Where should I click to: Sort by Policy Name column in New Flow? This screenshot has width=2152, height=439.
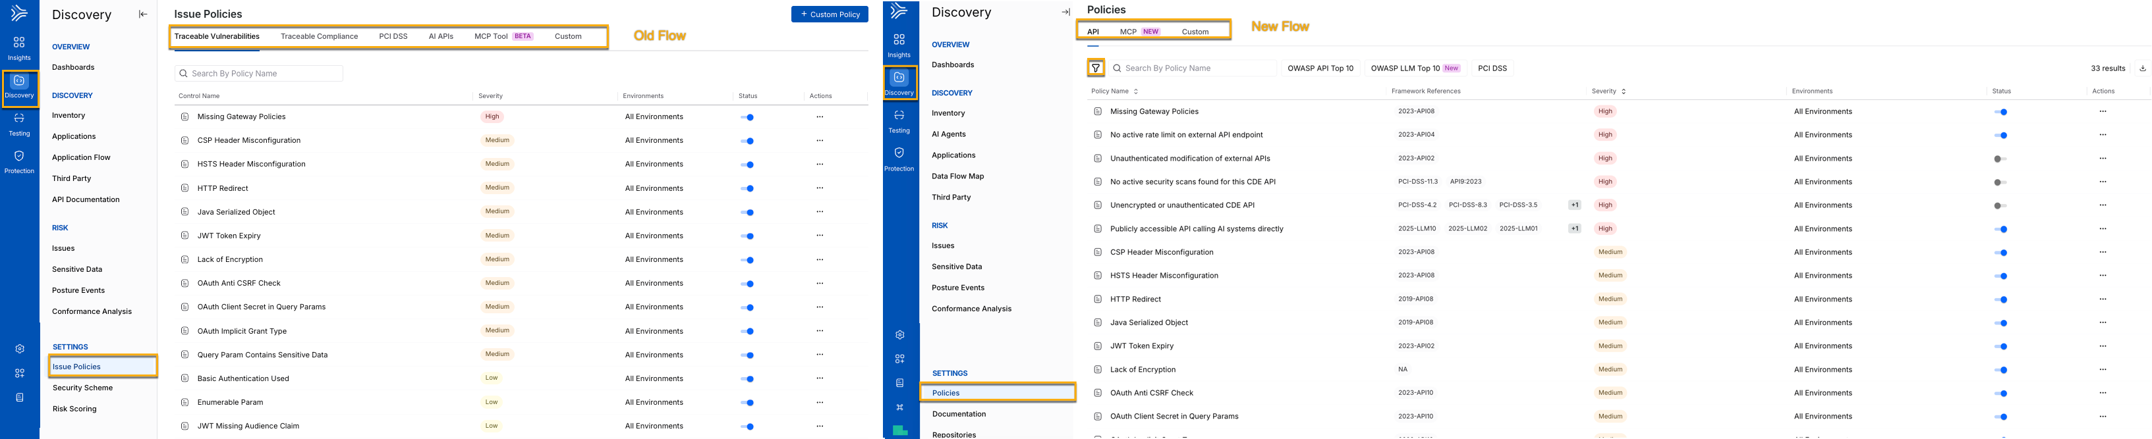(1114, 91)
